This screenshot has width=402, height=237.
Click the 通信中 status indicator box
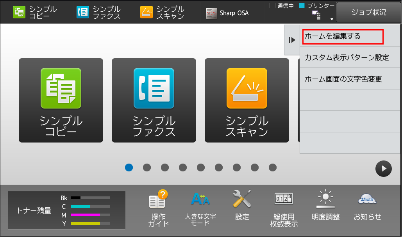pos(272,5)
